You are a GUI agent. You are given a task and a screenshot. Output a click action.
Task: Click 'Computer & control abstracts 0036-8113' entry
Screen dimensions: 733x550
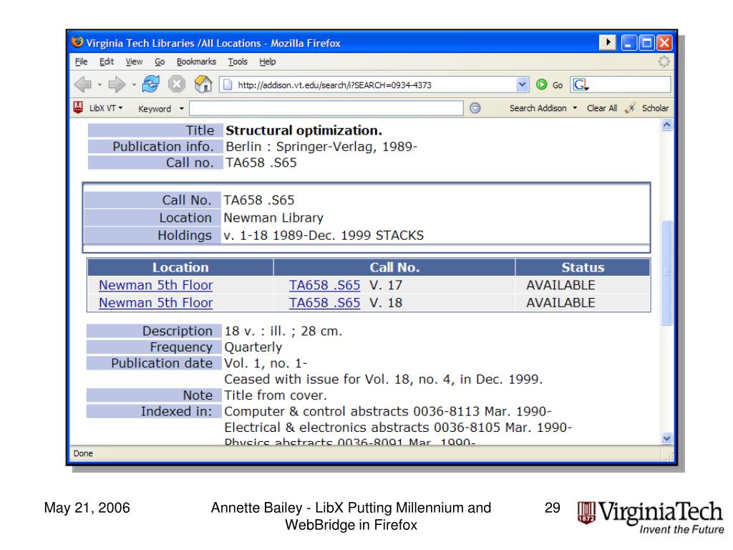coord(387,412)
